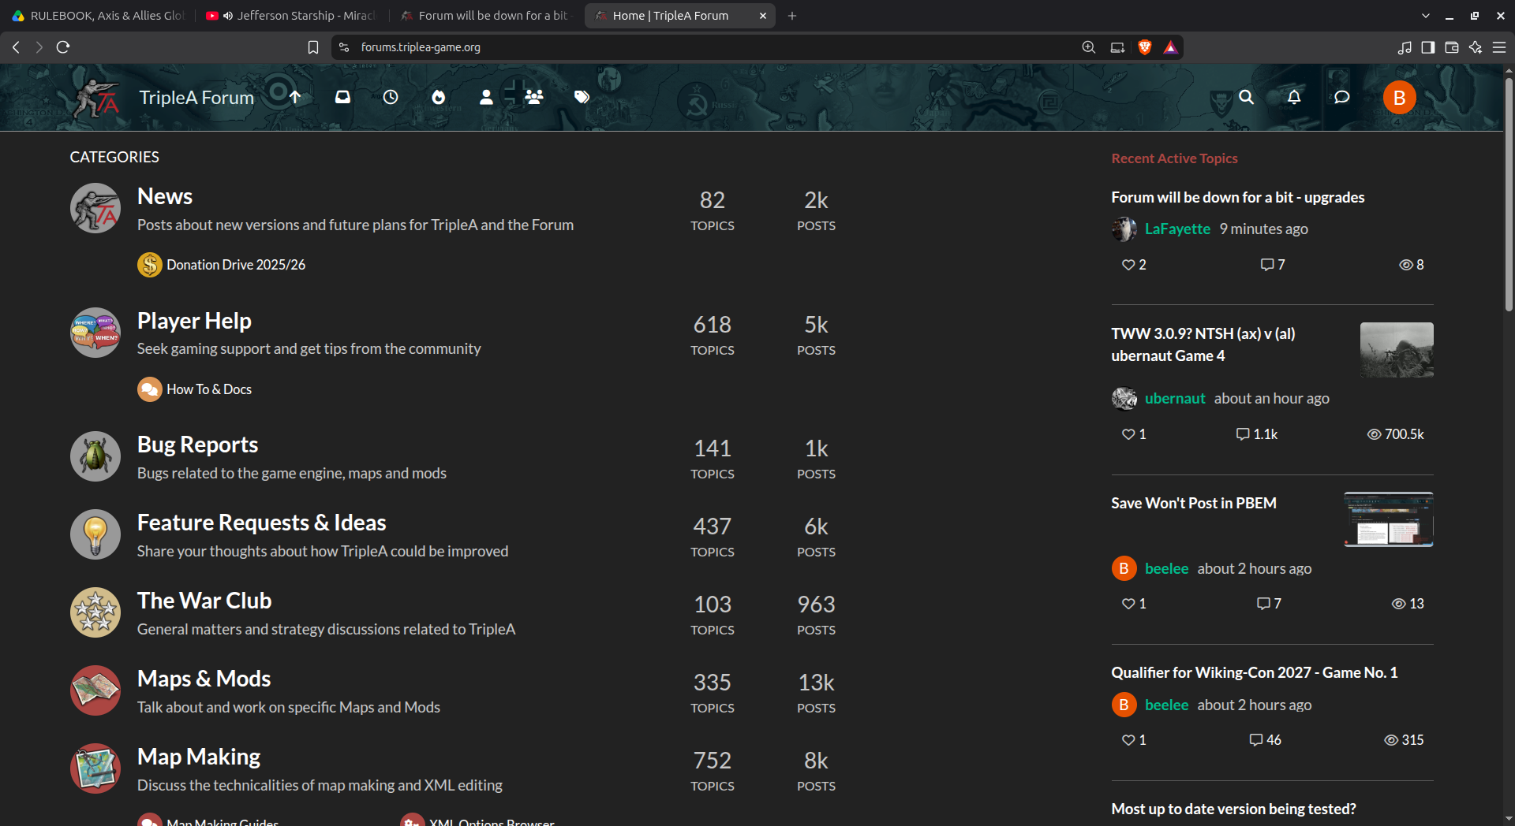The width and height of the screenshot is (1515, 826).
Task: Open the Bug Reports category
Action: 197,445
